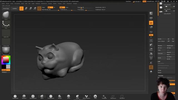The image size is (178, 100).
Task: Toggle the orange Floor grid button
Action: click(x=151, y=23)
